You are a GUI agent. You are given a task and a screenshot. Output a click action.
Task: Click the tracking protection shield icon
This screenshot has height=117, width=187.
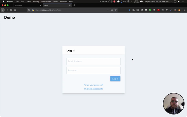point(29,10)
